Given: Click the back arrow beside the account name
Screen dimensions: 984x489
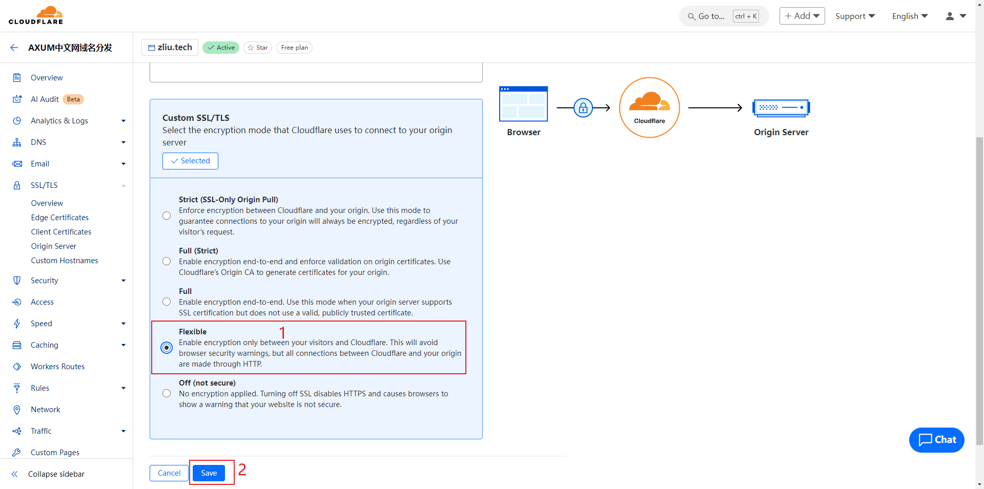Looking at the screenshot, I should (14, 48).
